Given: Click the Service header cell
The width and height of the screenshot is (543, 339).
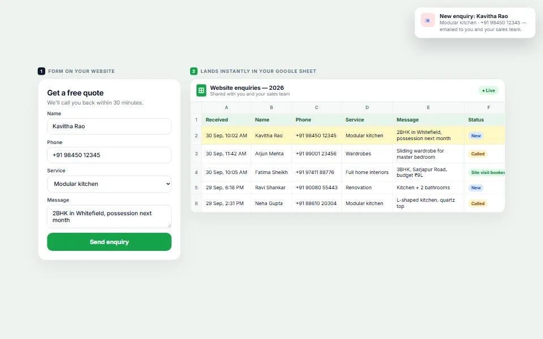Looking at the screenshot, I should tap(367, 120).
